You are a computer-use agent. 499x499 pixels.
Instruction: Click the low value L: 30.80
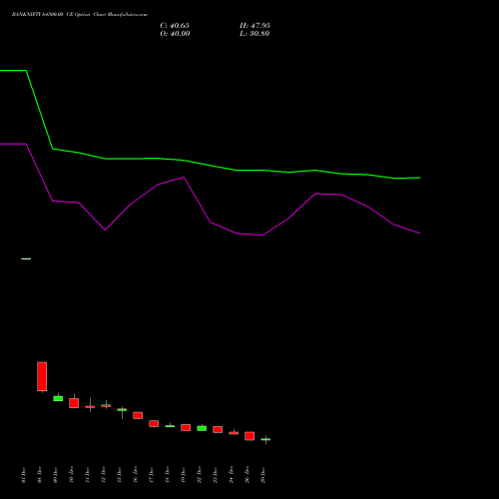(x=254, y=34)
